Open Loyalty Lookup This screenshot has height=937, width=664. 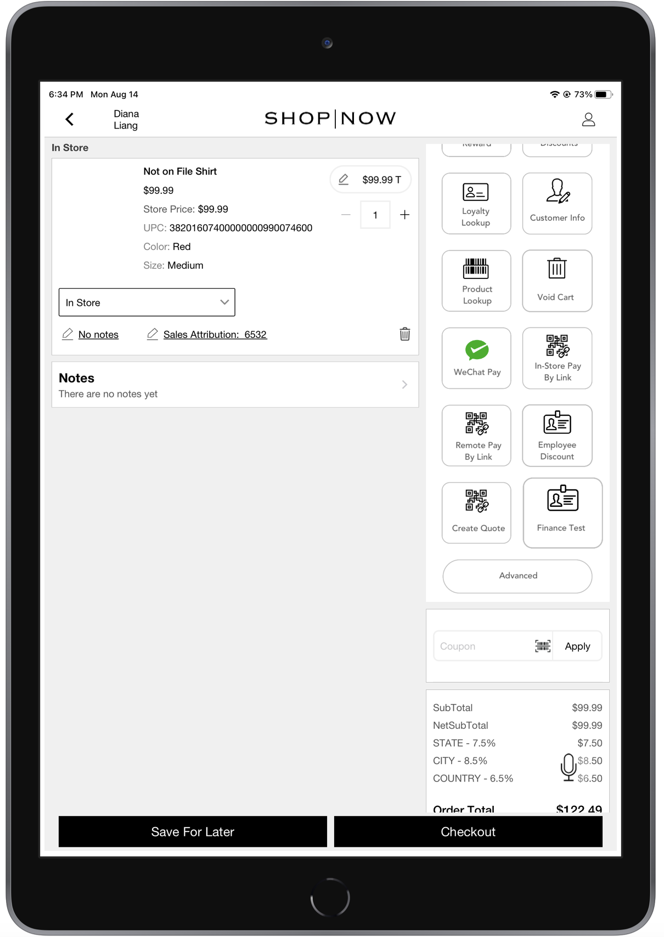coord(476,204)
